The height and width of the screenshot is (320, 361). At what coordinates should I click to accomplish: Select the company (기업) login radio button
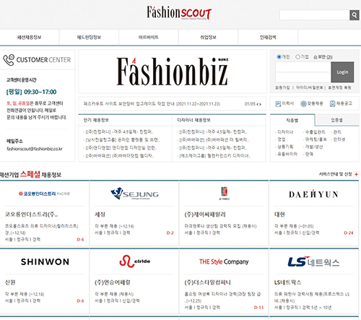(297, 57)
